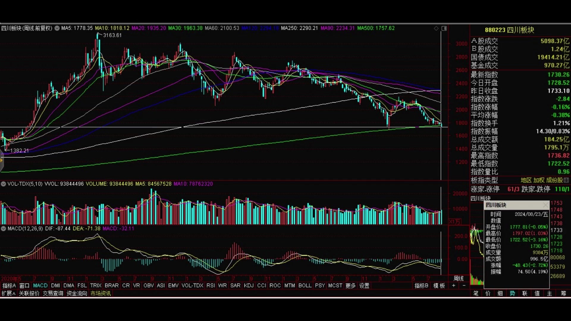This screenshot has width=571, height=321.
Task: Switch to the 值 value panel tab
Action: [537, 293]
